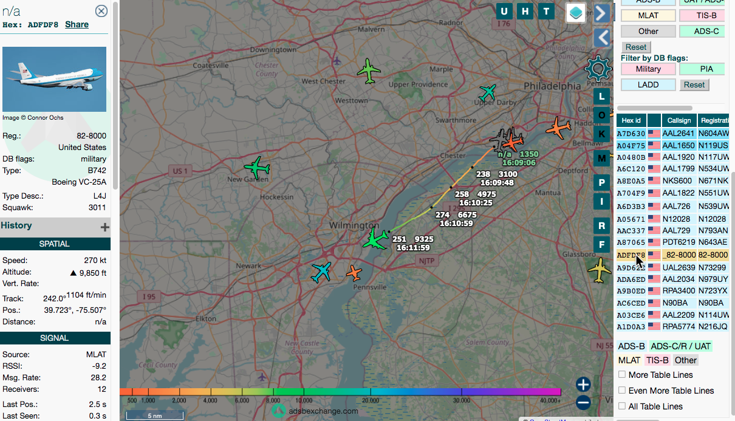Enable Even More Table Lines checkbox

(x=621, y=390)
